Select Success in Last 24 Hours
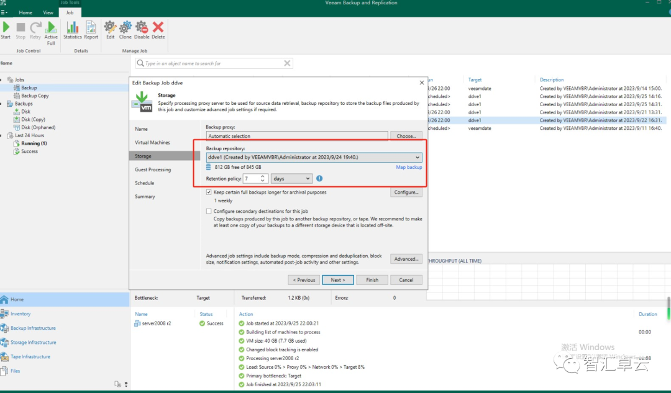The image size is (671, 393). (x=29, y=151)
